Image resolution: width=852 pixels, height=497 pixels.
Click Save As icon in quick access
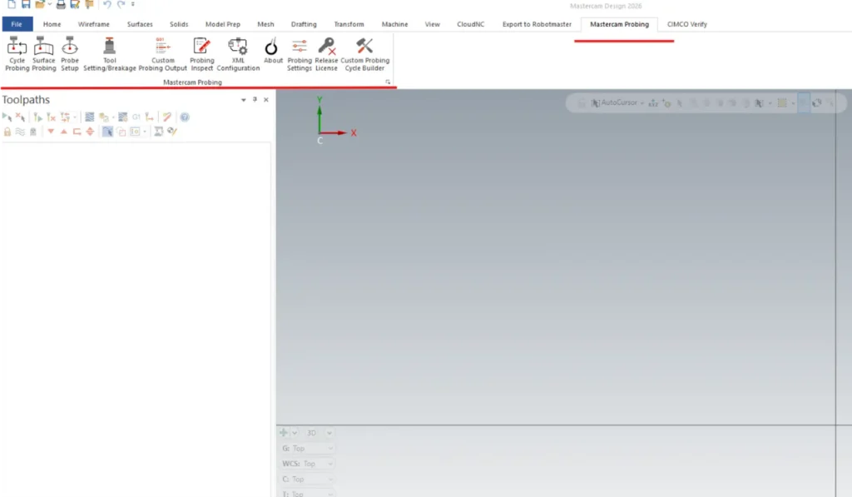75,4
